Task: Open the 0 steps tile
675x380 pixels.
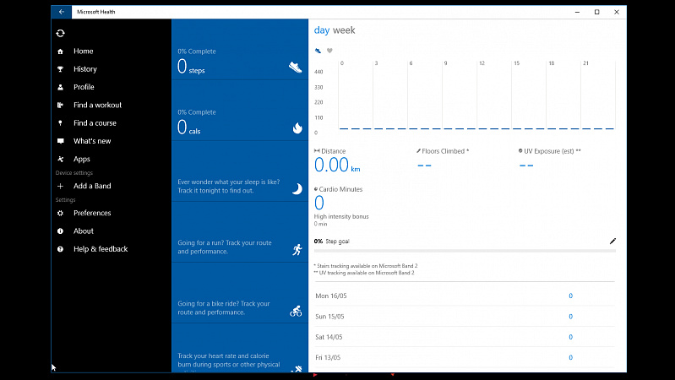Action: point(240,50)
